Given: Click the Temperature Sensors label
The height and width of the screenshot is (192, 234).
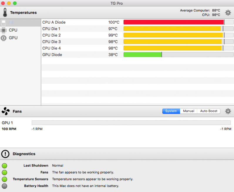Looking at the screenshot, I should point(31,179).
